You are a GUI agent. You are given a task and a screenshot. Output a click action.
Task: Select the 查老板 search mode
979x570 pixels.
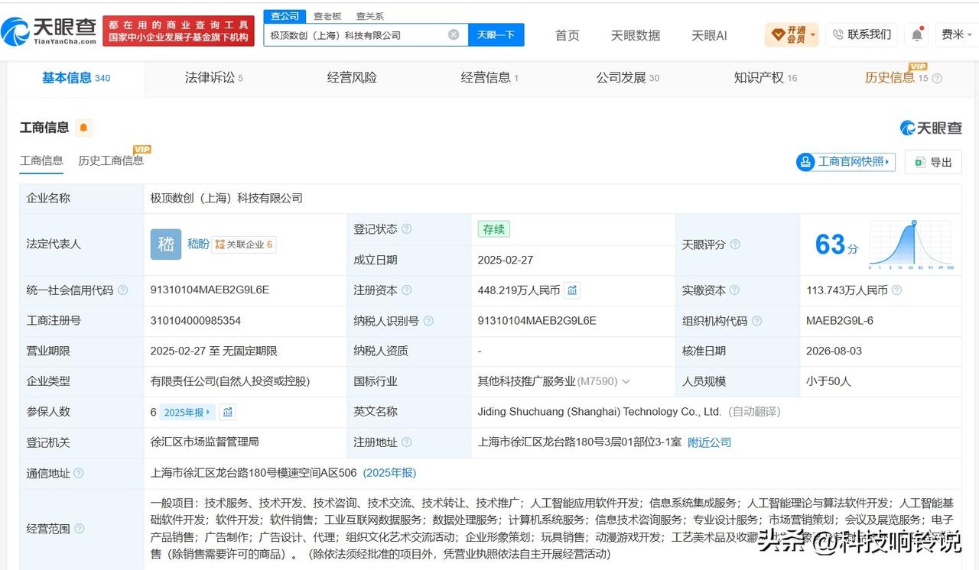pyautogui.click(x=327, y=16)
